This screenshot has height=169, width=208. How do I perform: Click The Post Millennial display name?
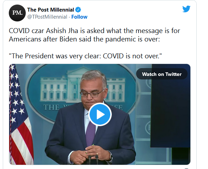pyautogui.click(x=50, y=9)
